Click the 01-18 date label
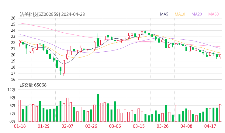The width and height of the screenshot is (225, 133). (20, 126)
